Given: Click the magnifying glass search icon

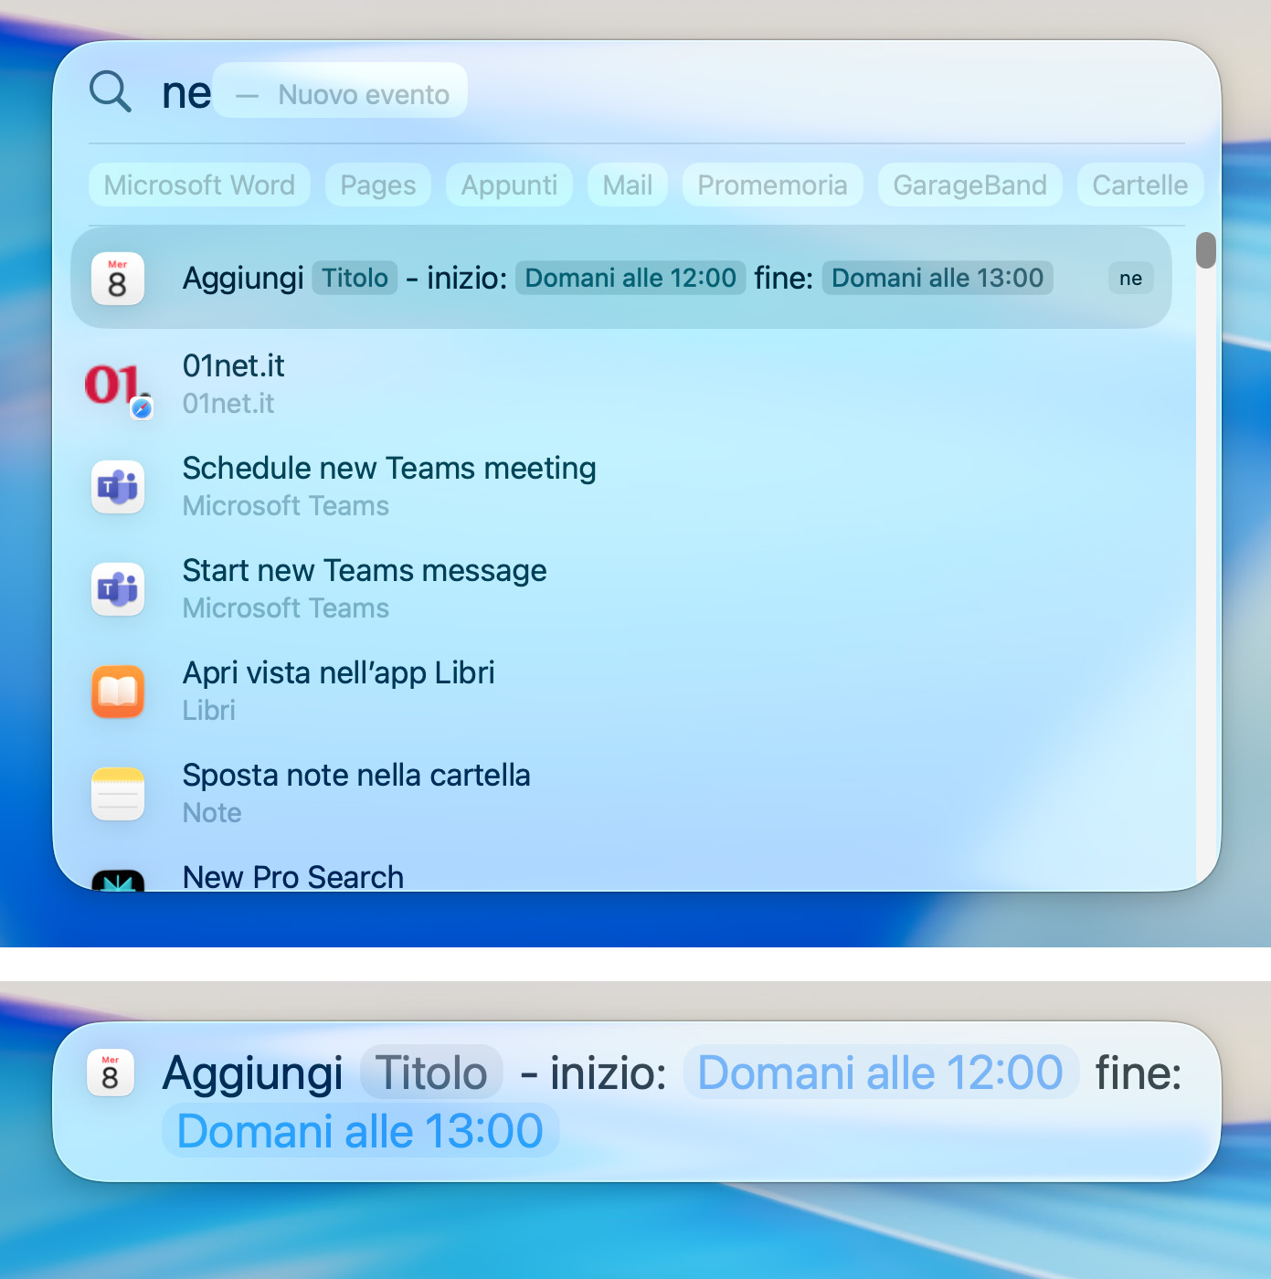Looking at the screenshot, I should click(x=111, y=92).
